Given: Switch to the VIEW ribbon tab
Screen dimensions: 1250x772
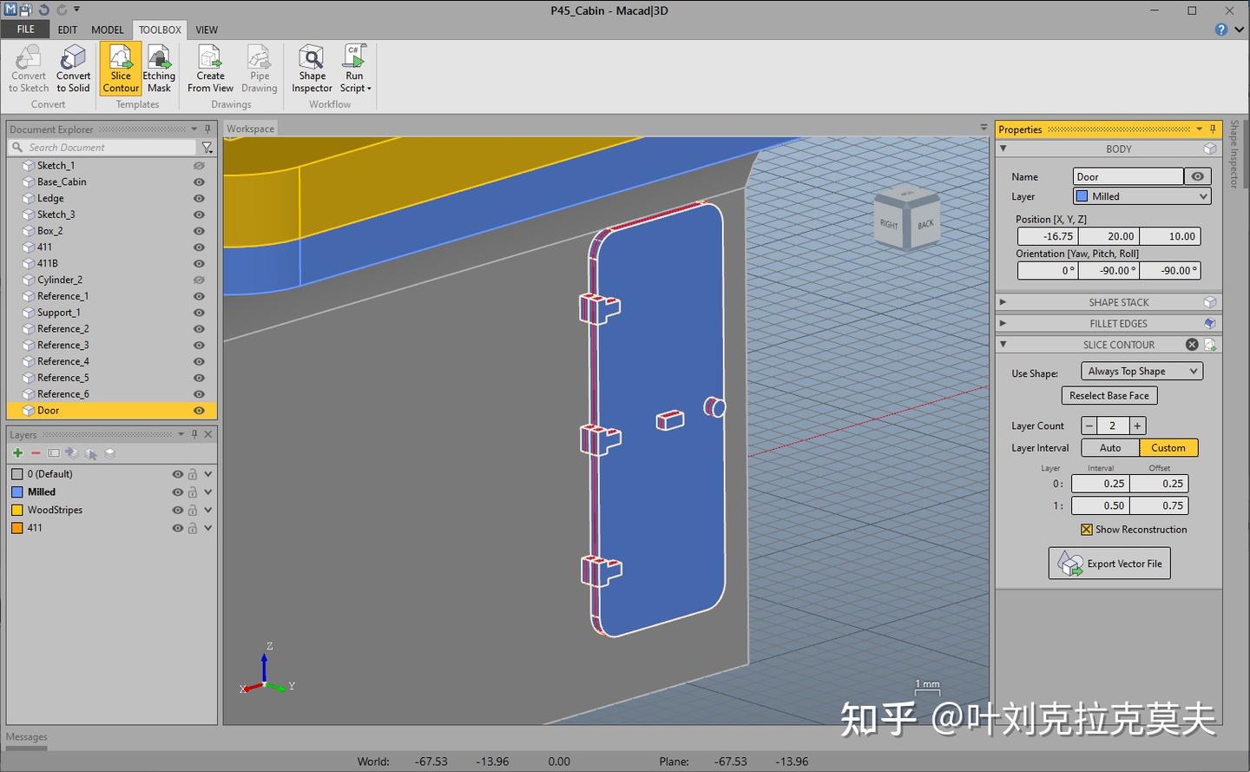Looking at the screenshot, I should click(207, 29).
